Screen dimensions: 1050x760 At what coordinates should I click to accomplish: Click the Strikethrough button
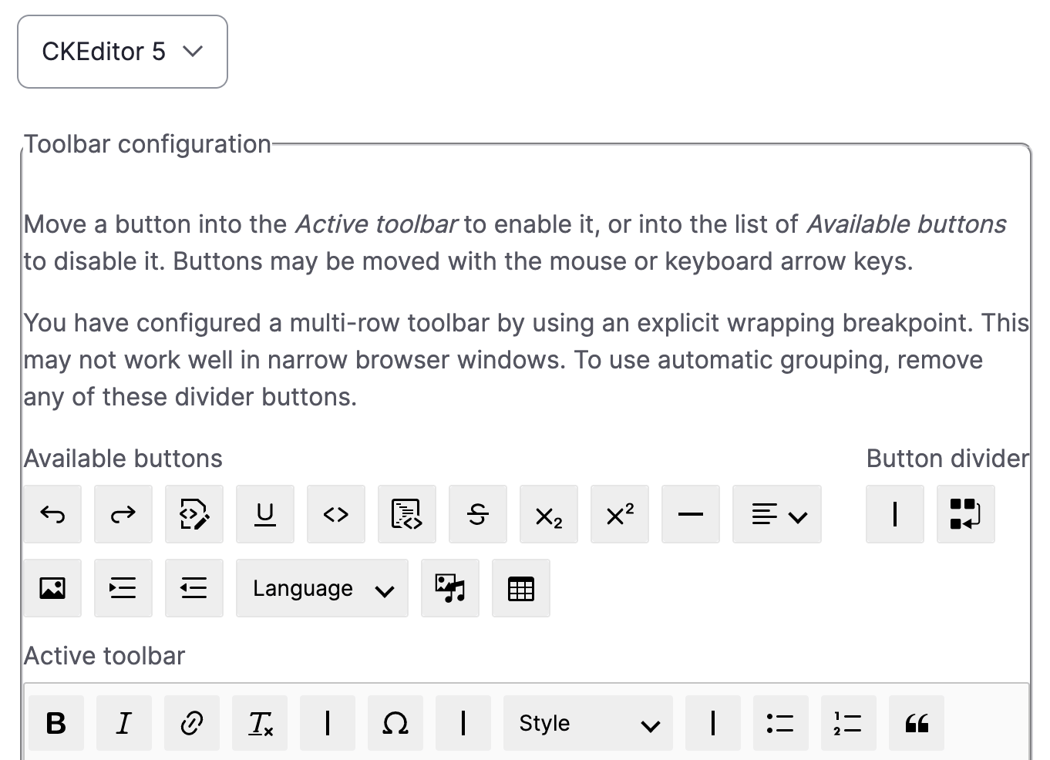(x=478, y=514)
